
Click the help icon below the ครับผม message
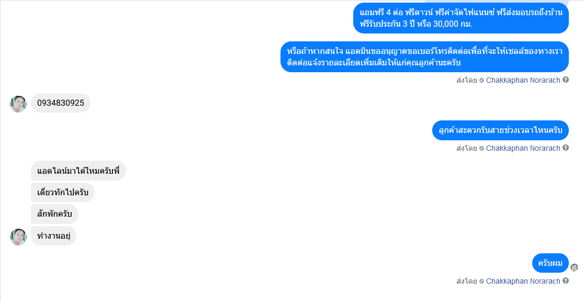point(565,281)
